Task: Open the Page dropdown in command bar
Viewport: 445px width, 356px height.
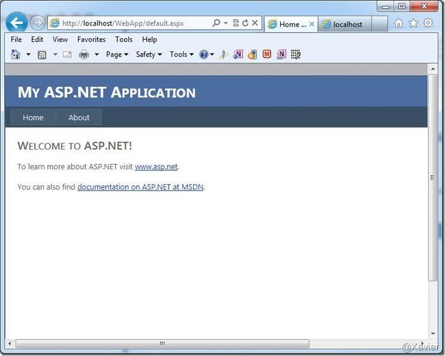Action: (117, 54)
